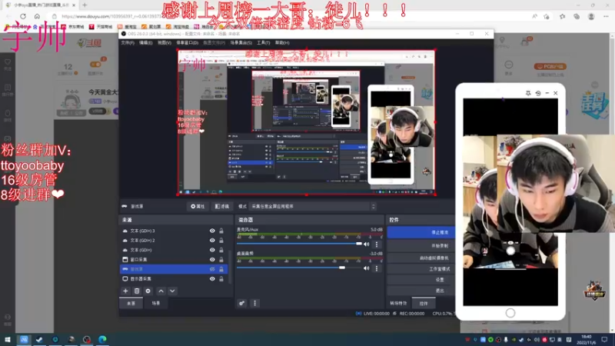Toggle the lock on 窗口采集 source

(221, 260)
